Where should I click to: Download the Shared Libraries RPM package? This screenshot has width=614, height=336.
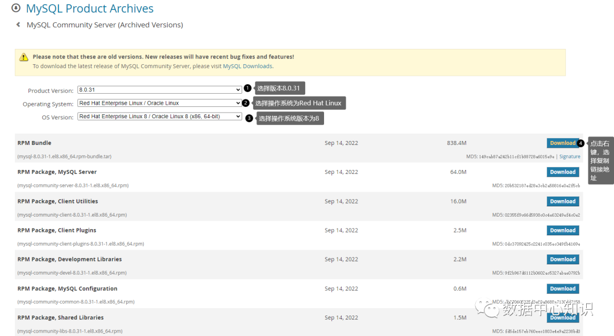tap(563, 317)
